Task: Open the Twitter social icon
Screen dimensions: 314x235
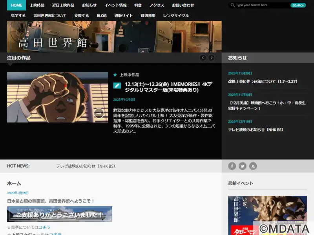Action: (x=243, y=166)
